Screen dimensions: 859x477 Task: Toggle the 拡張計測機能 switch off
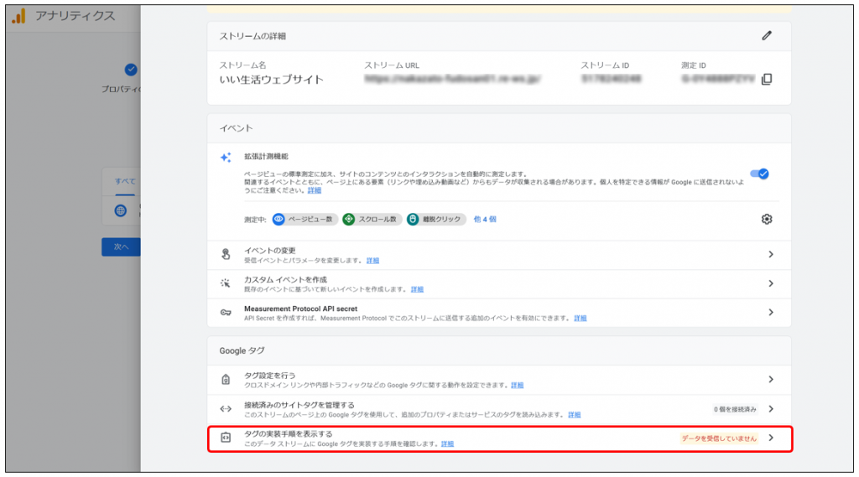760,174
